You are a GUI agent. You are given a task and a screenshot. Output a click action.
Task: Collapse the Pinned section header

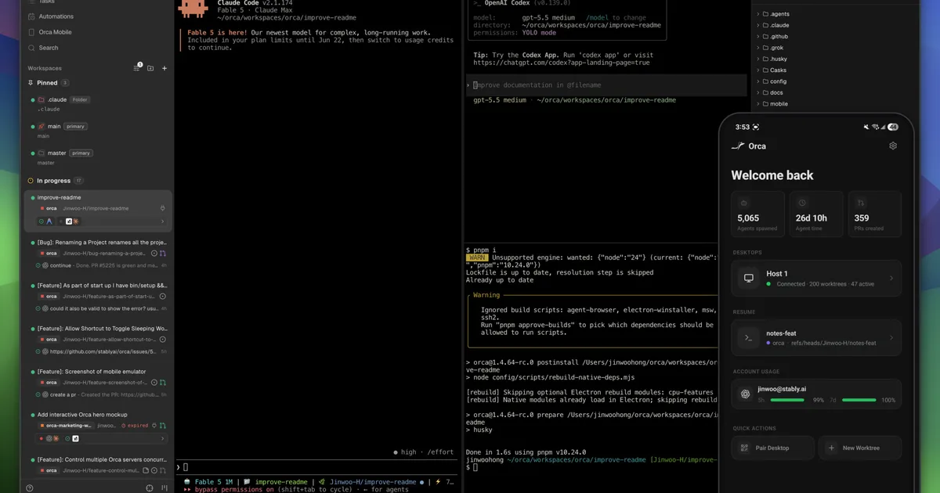click(x=47, y=83)
